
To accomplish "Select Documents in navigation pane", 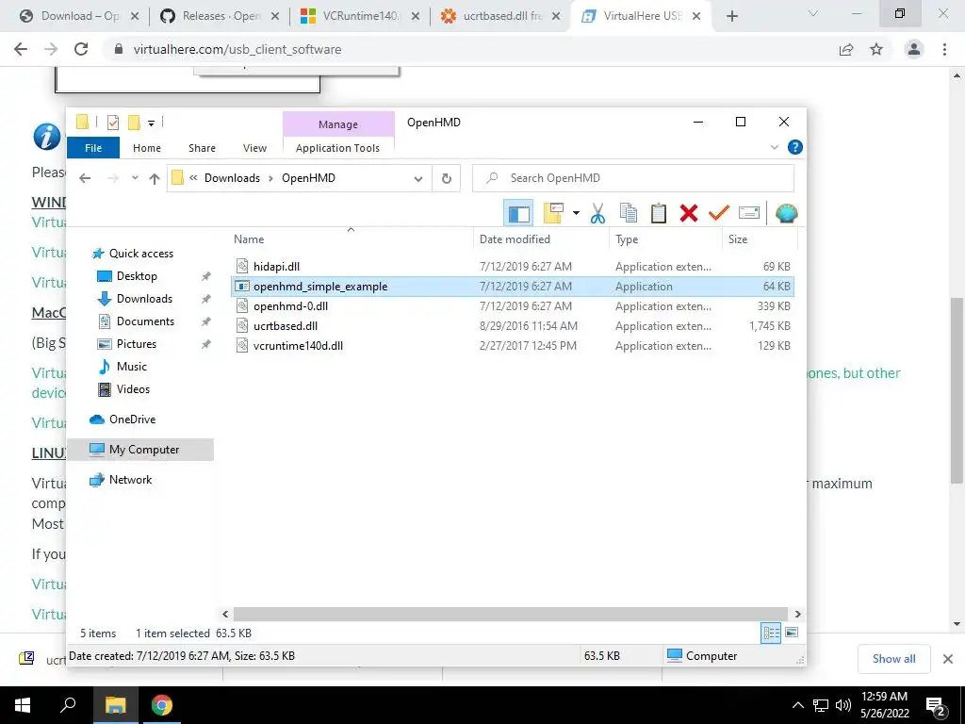I will [145, 321].
